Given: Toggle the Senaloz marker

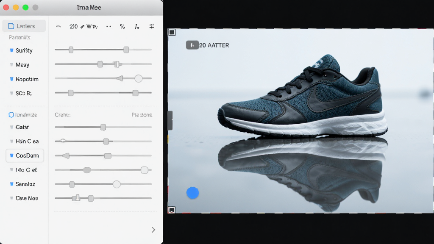Looking at the screenshot, I should tap(11, 184).
